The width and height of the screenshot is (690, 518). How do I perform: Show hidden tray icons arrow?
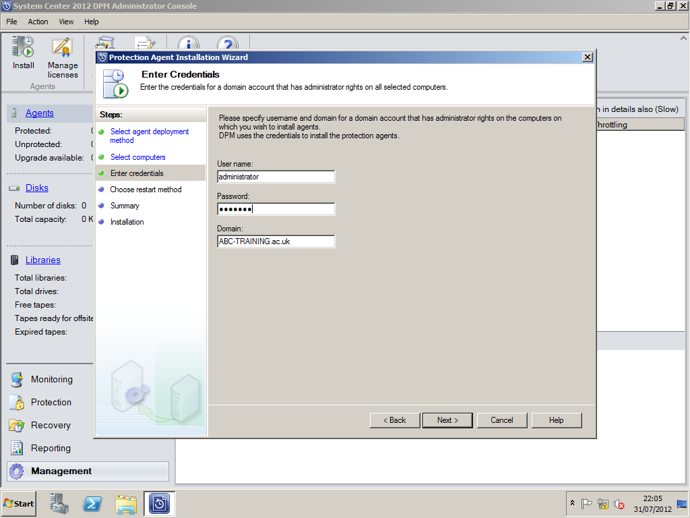coord(572,503)
